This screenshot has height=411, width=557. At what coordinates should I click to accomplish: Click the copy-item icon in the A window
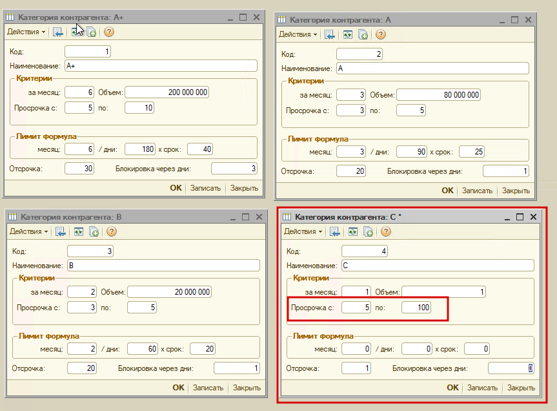363,34
